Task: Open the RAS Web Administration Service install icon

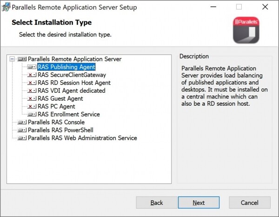Action: [x=22, y=138]
